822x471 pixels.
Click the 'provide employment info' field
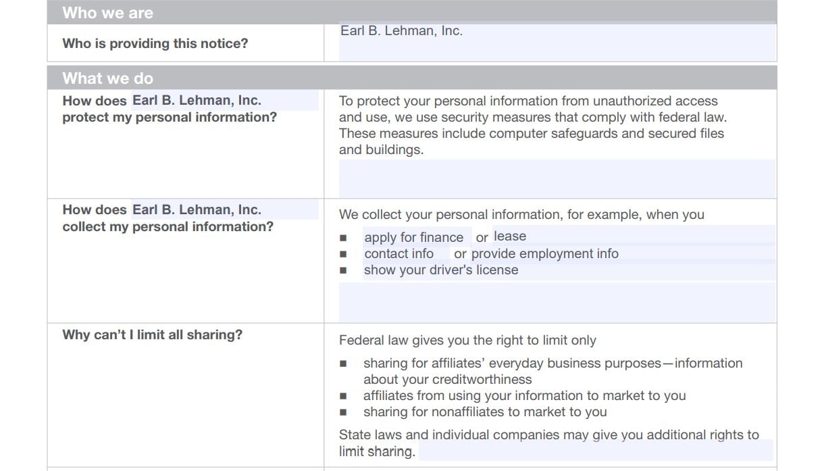pyautogui.click(x=622, y=253)
